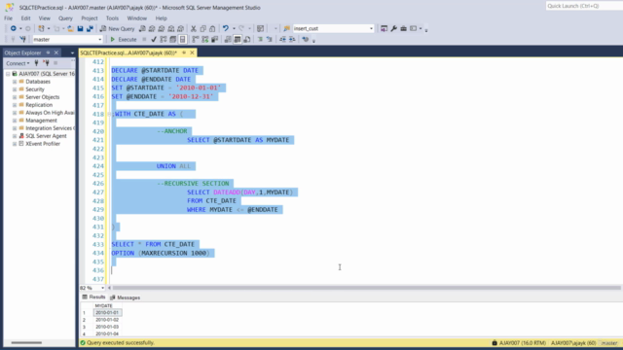623x350 pixels.
Task: Click the Execute query button
Action: coord(124,39)
